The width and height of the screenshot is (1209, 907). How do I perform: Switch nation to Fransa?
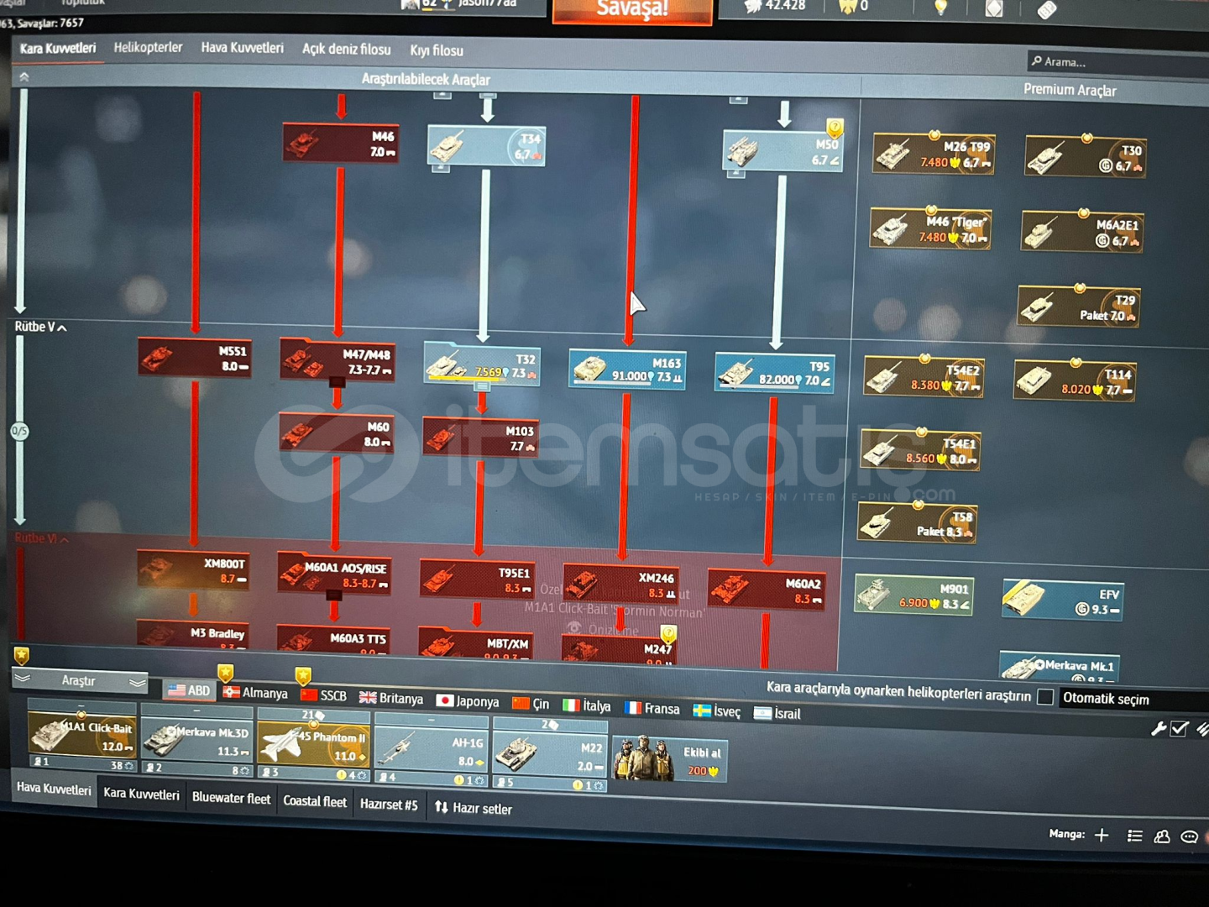coord(652,708)
